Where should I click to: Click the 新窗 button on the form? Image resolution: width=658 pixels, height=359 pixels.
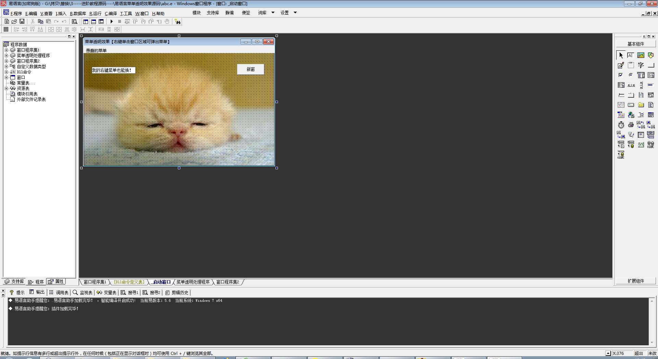click(x=251, y=69)
